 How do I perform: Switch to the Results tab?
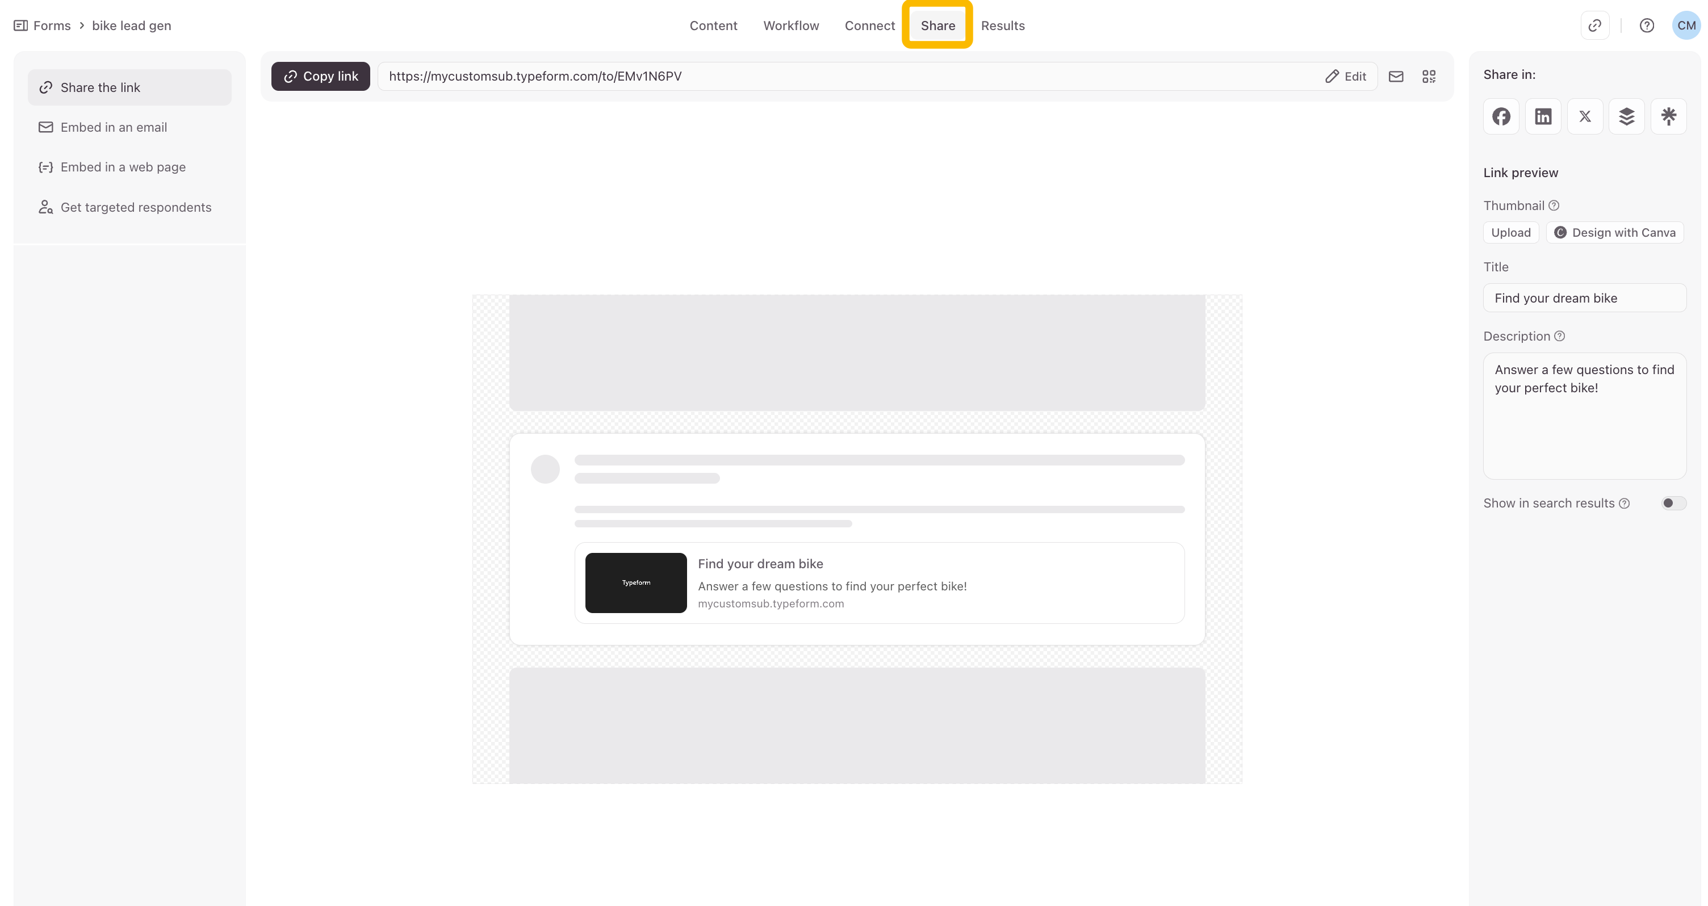point(1003,26)
